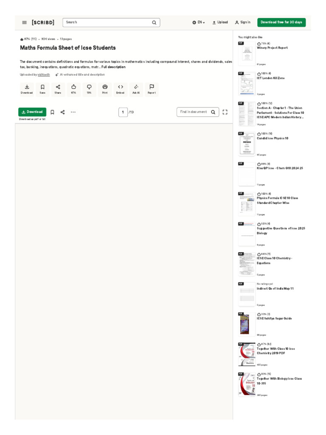326x435 pixels.
Task: Open Section A Chapter 1 Union Parliament document
Action: (x=280, y=113)
